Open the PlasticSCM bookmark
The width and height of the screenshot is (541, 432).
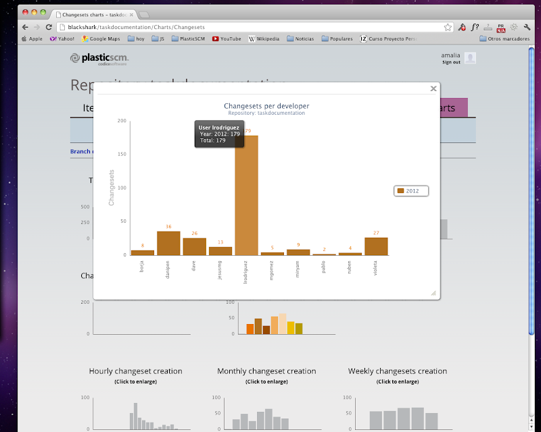191,38
